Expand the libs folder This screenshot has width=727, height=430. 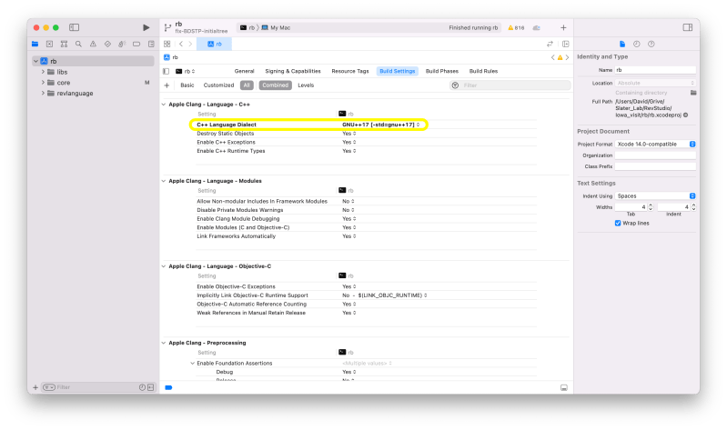tap(43, 72)
